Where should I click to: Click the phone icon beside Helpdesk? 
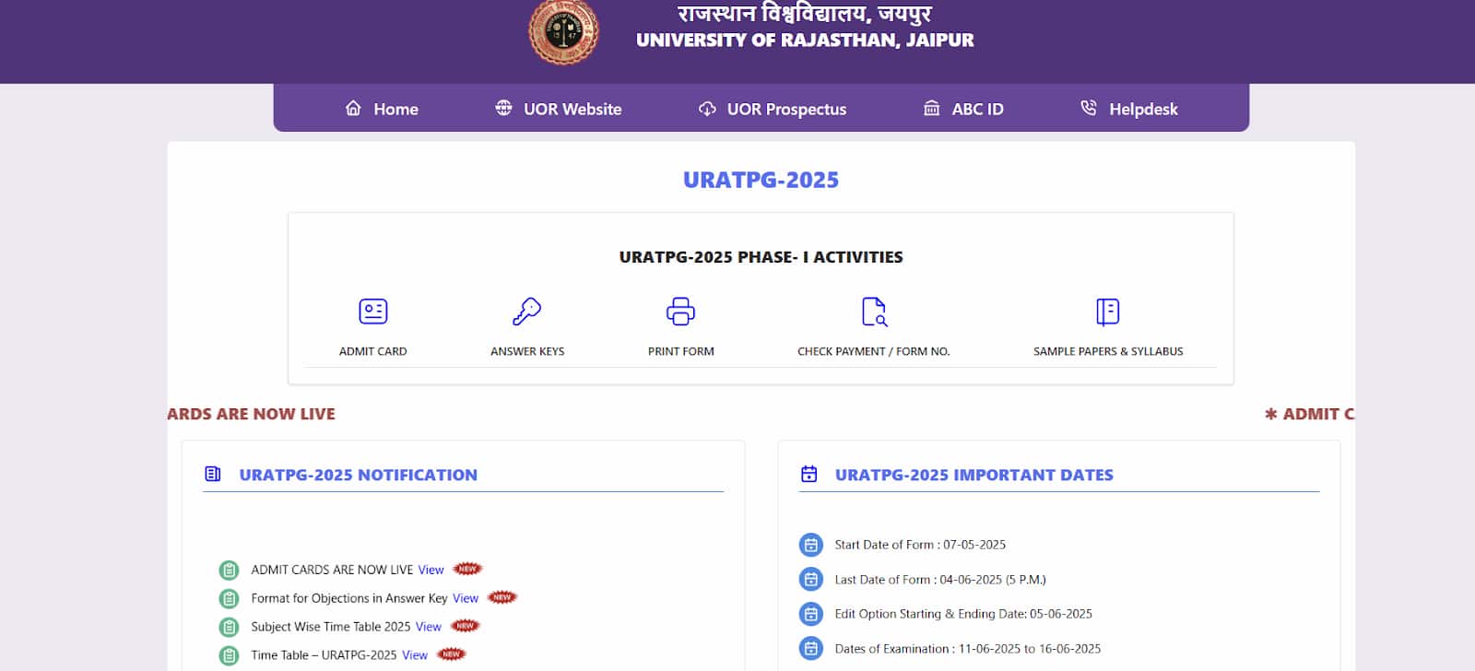tap(1089, 108)
